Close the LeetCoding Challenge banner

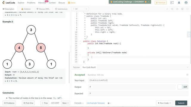[x=149, y=2]
